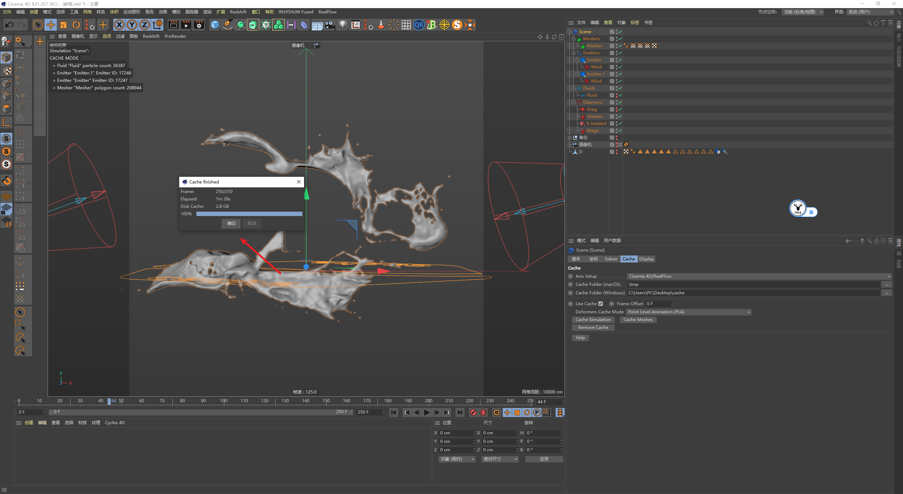903x494 pixels.
Task: Open the RealFlow menu
Action: pyautogui.click(x=327, y=12)
